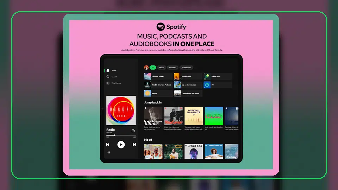Open the queue icon below player controls
The width and height of the screenshot is (338, 190).
pos(109,152)
